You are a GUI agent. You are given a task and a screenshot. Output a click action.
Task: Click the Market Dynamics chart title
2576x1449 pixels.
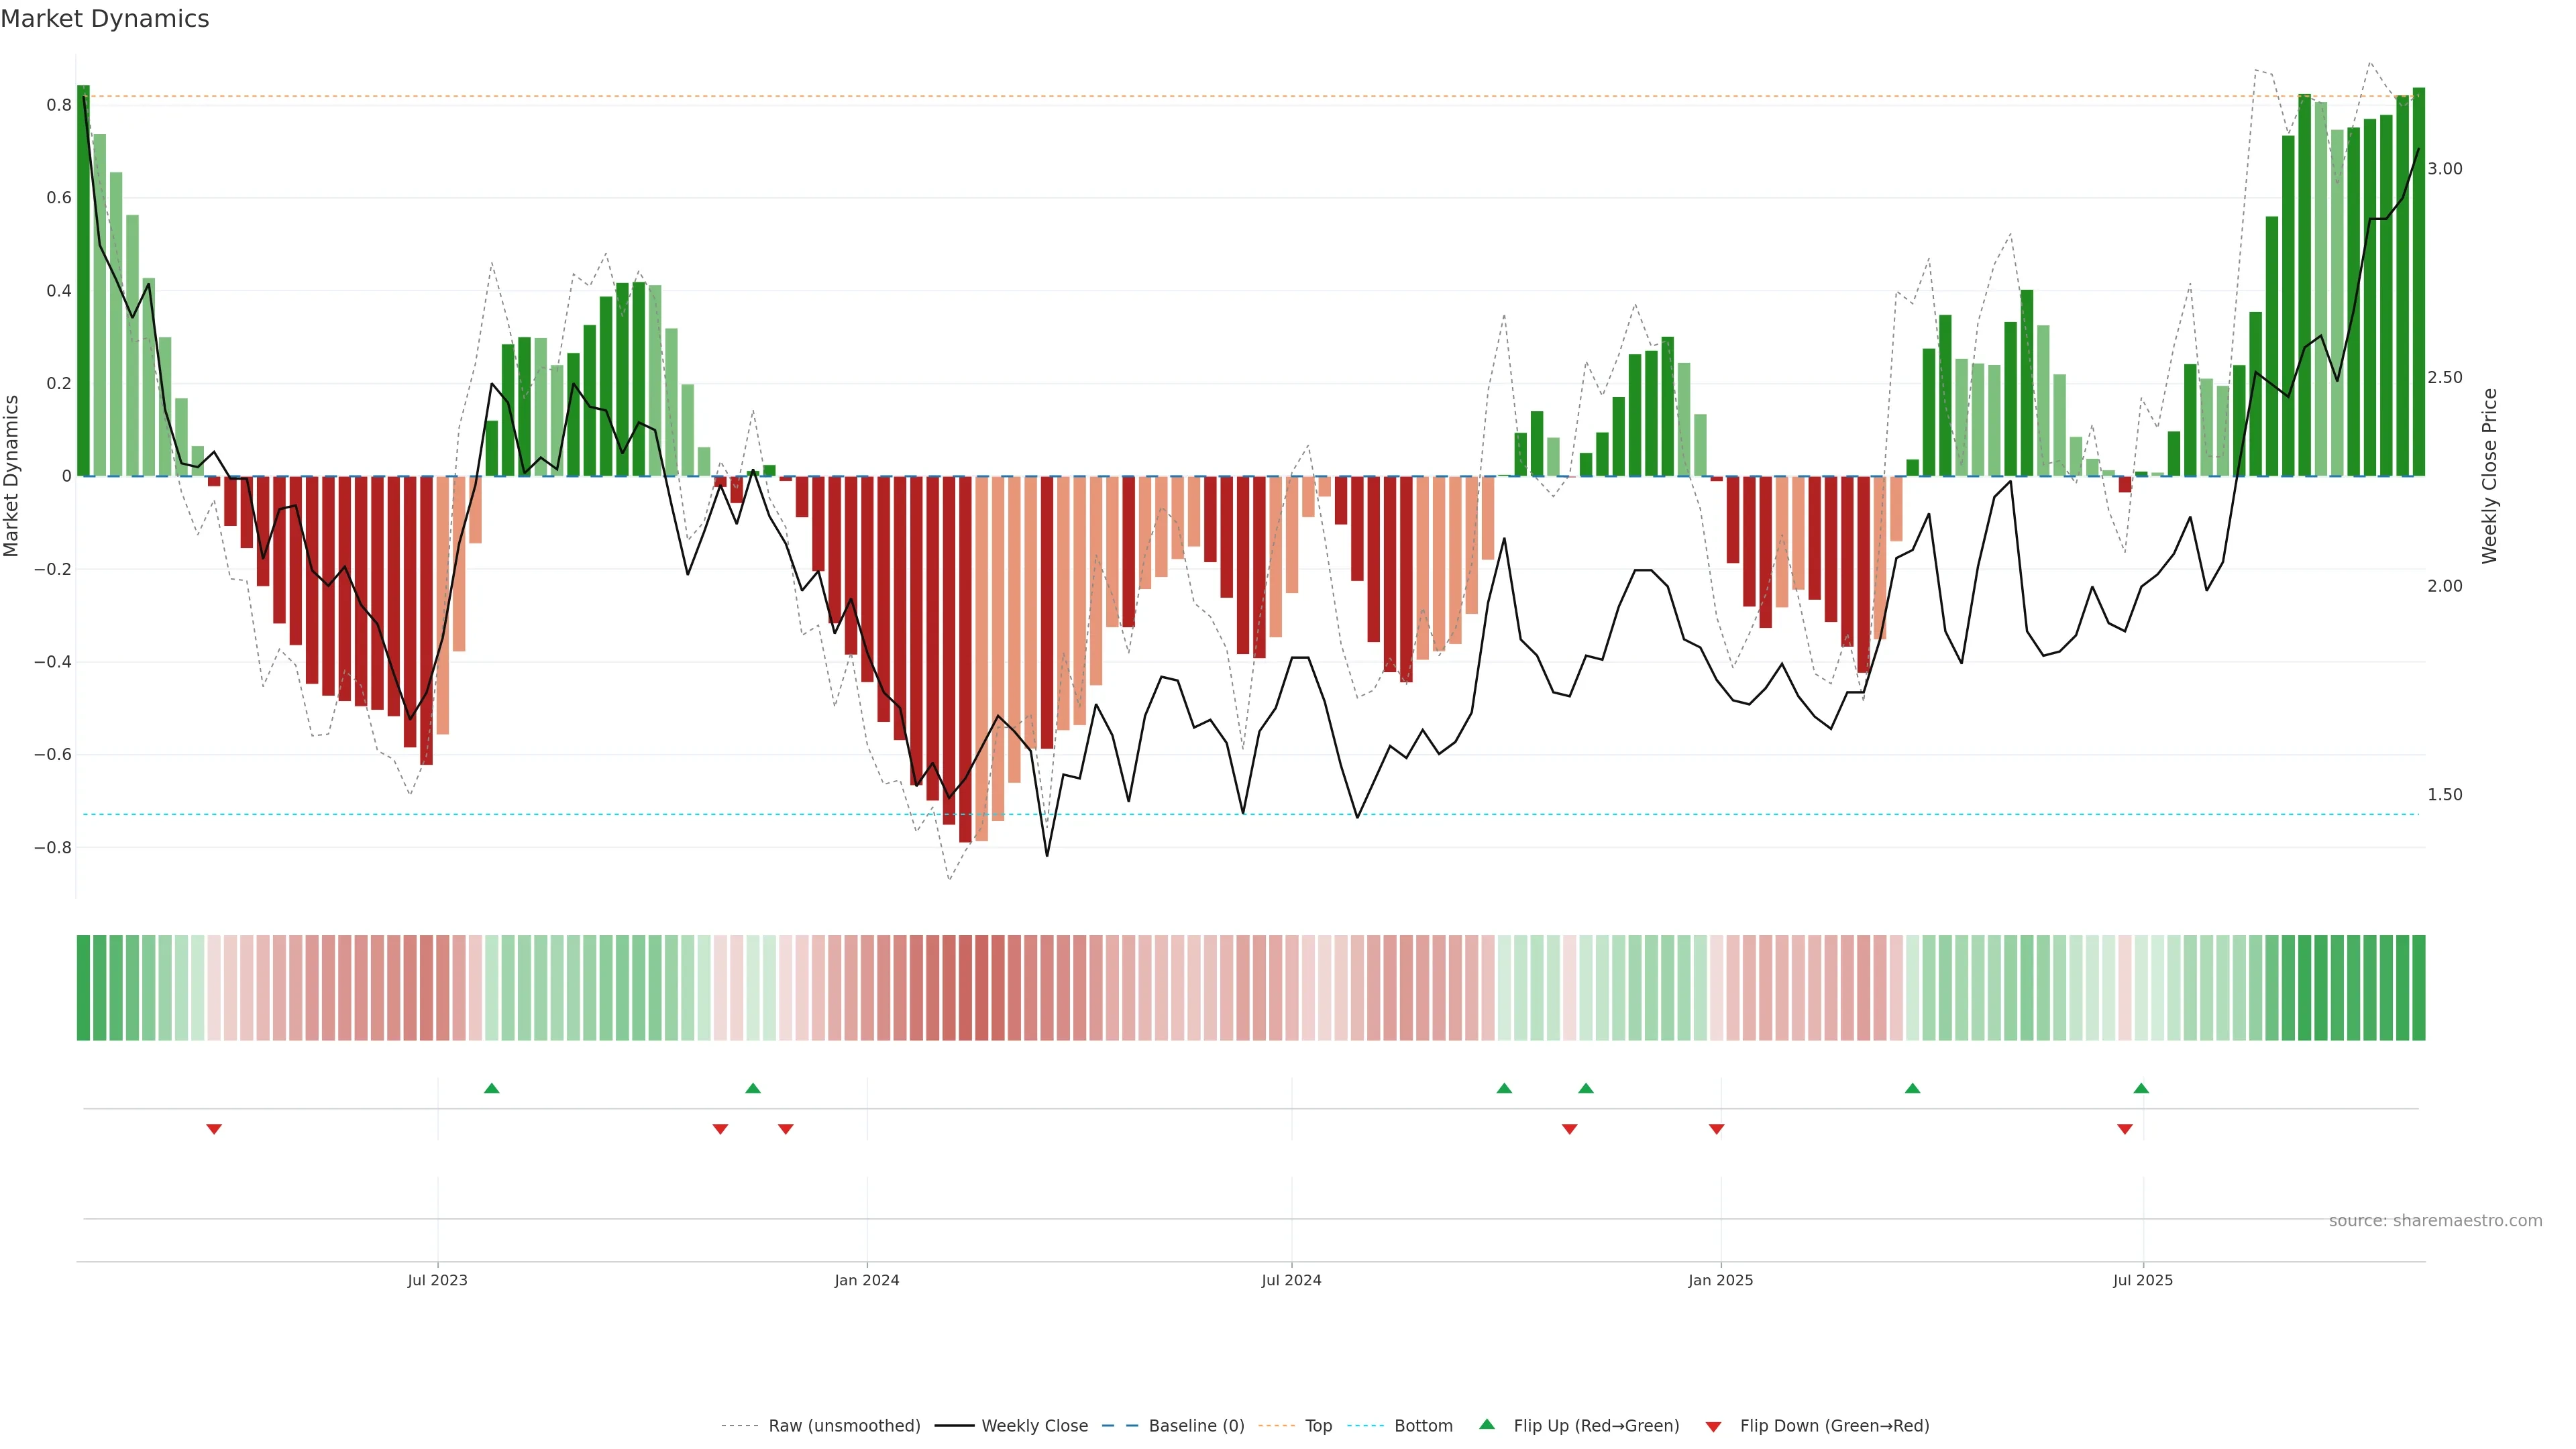click(105, 19)
